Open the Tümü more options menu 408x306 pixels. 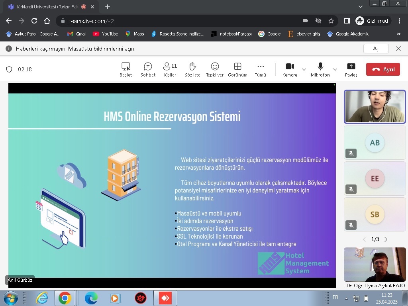pyautogui.click(x=260, y=69)
